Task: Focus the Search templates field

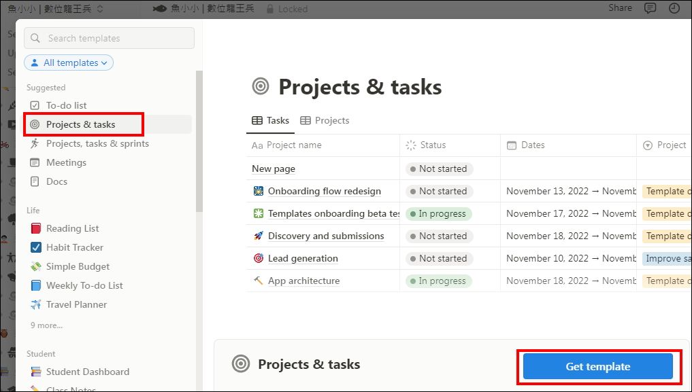Action: [x=109, y=38]
